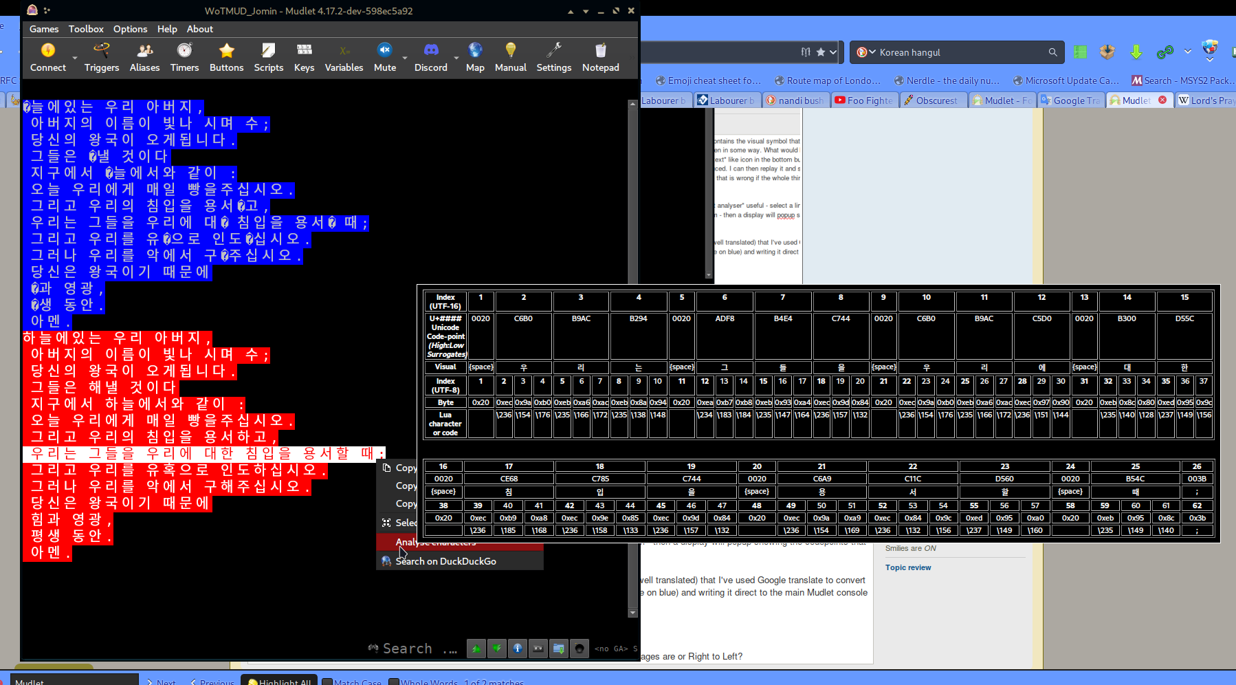Open the About menu
This screenshot has width=1236, height=685.
[200, 29]
